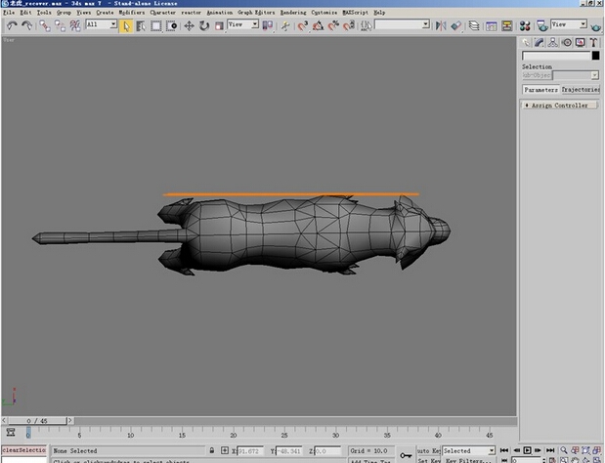Open the Layer Manager icon
The width and height of the screenshot is (605, 463).
click(474, 25)
